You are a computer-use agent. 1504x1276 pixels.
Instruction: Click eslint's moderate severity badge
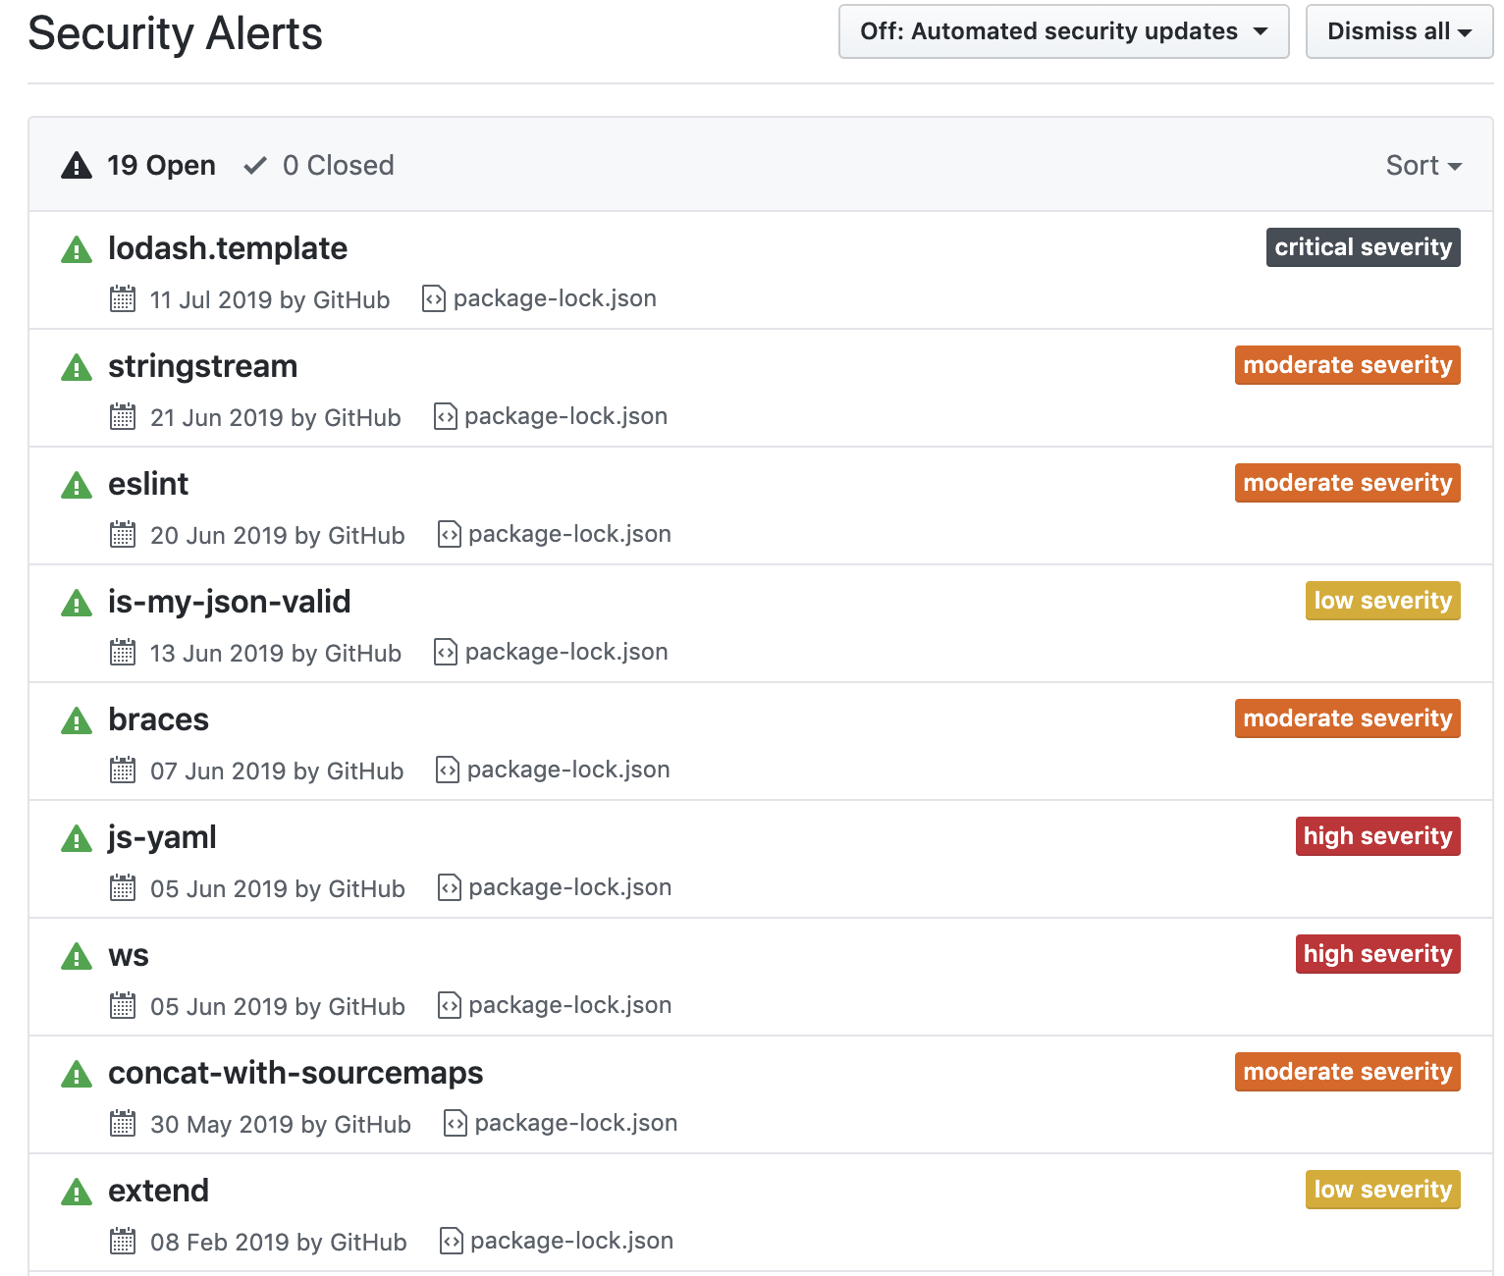pyautogui.click(x=1347, y=483)
